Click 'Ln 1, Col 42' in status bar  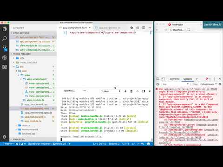coord(99,144)
